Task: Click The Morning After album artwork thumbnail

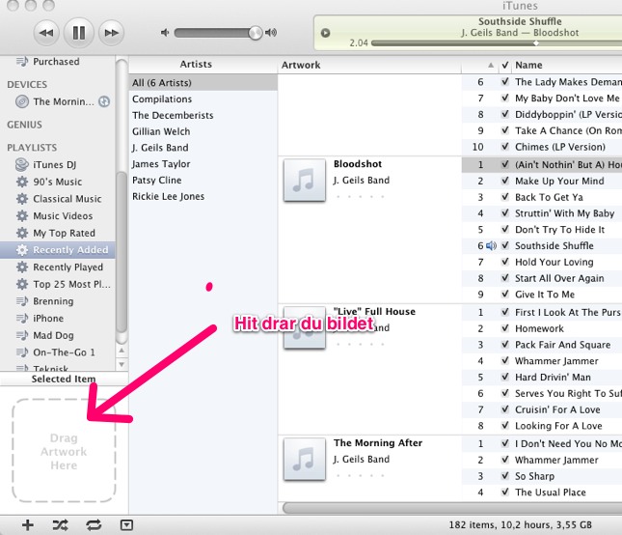Action: click(x=305, y=459)
